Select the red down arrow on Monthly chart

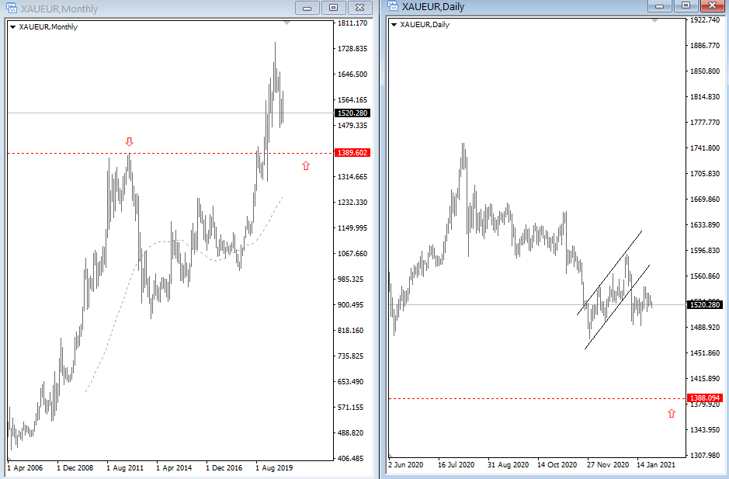pyautogui.click(x=129, y=142)
